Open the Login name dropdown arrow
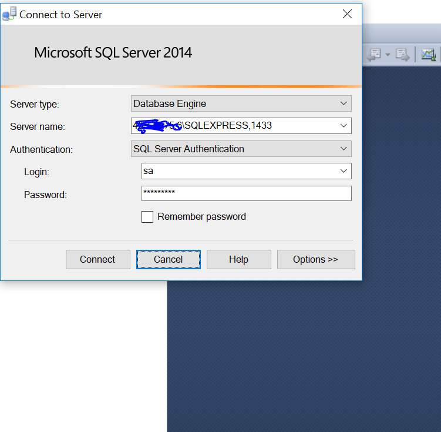 (x=344, y=171)
